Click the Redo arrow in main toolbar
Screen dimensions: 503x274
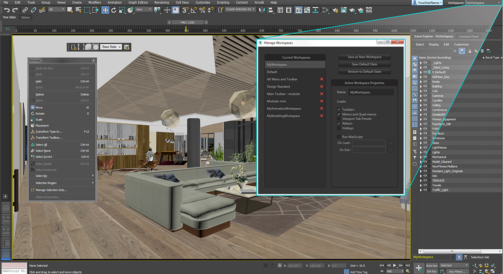point(15,10)
